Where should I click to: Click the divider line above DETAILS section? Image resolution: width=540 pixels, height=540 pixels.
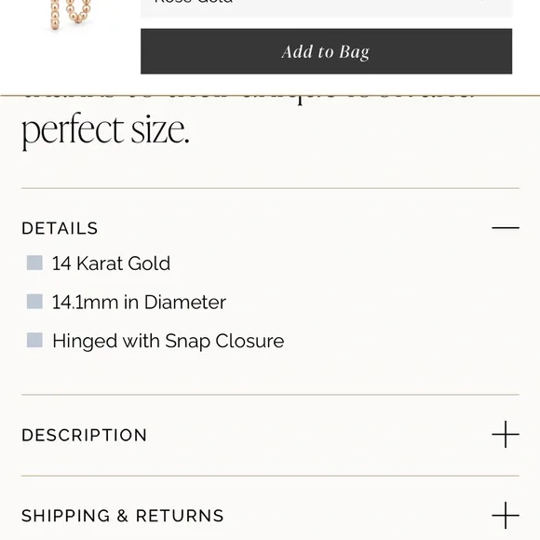click(x=270, y=188)
